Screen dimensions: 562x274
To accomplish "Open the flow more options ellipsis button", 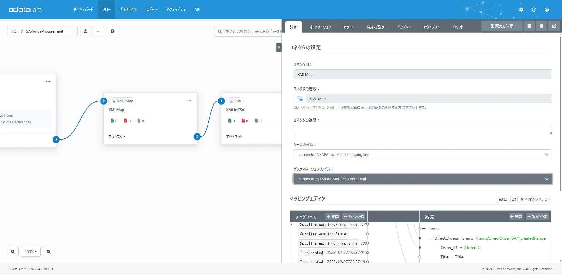I will 99,31.
